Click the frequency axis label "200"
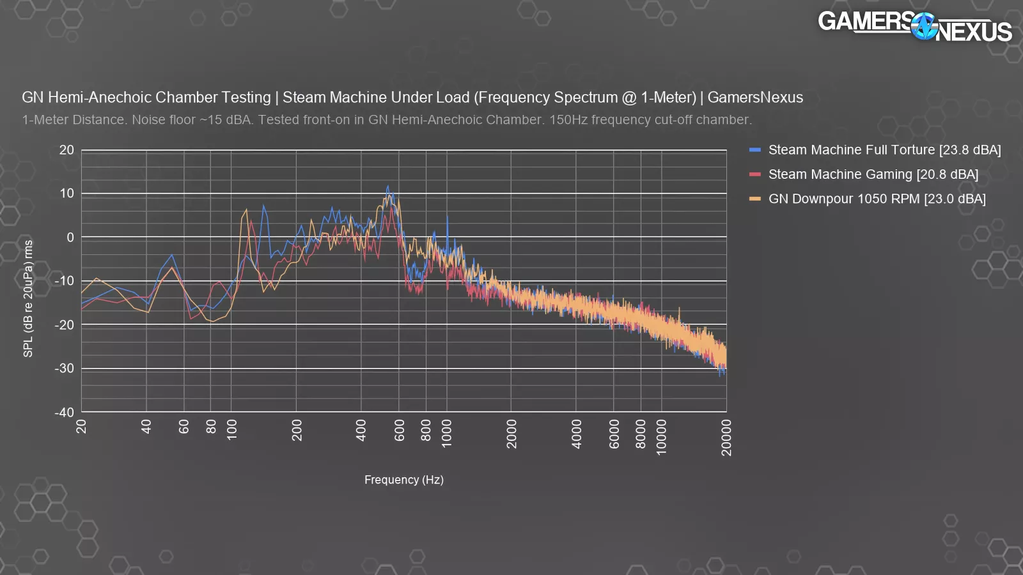The image size is (1023, 575). (x=297, y=429)
